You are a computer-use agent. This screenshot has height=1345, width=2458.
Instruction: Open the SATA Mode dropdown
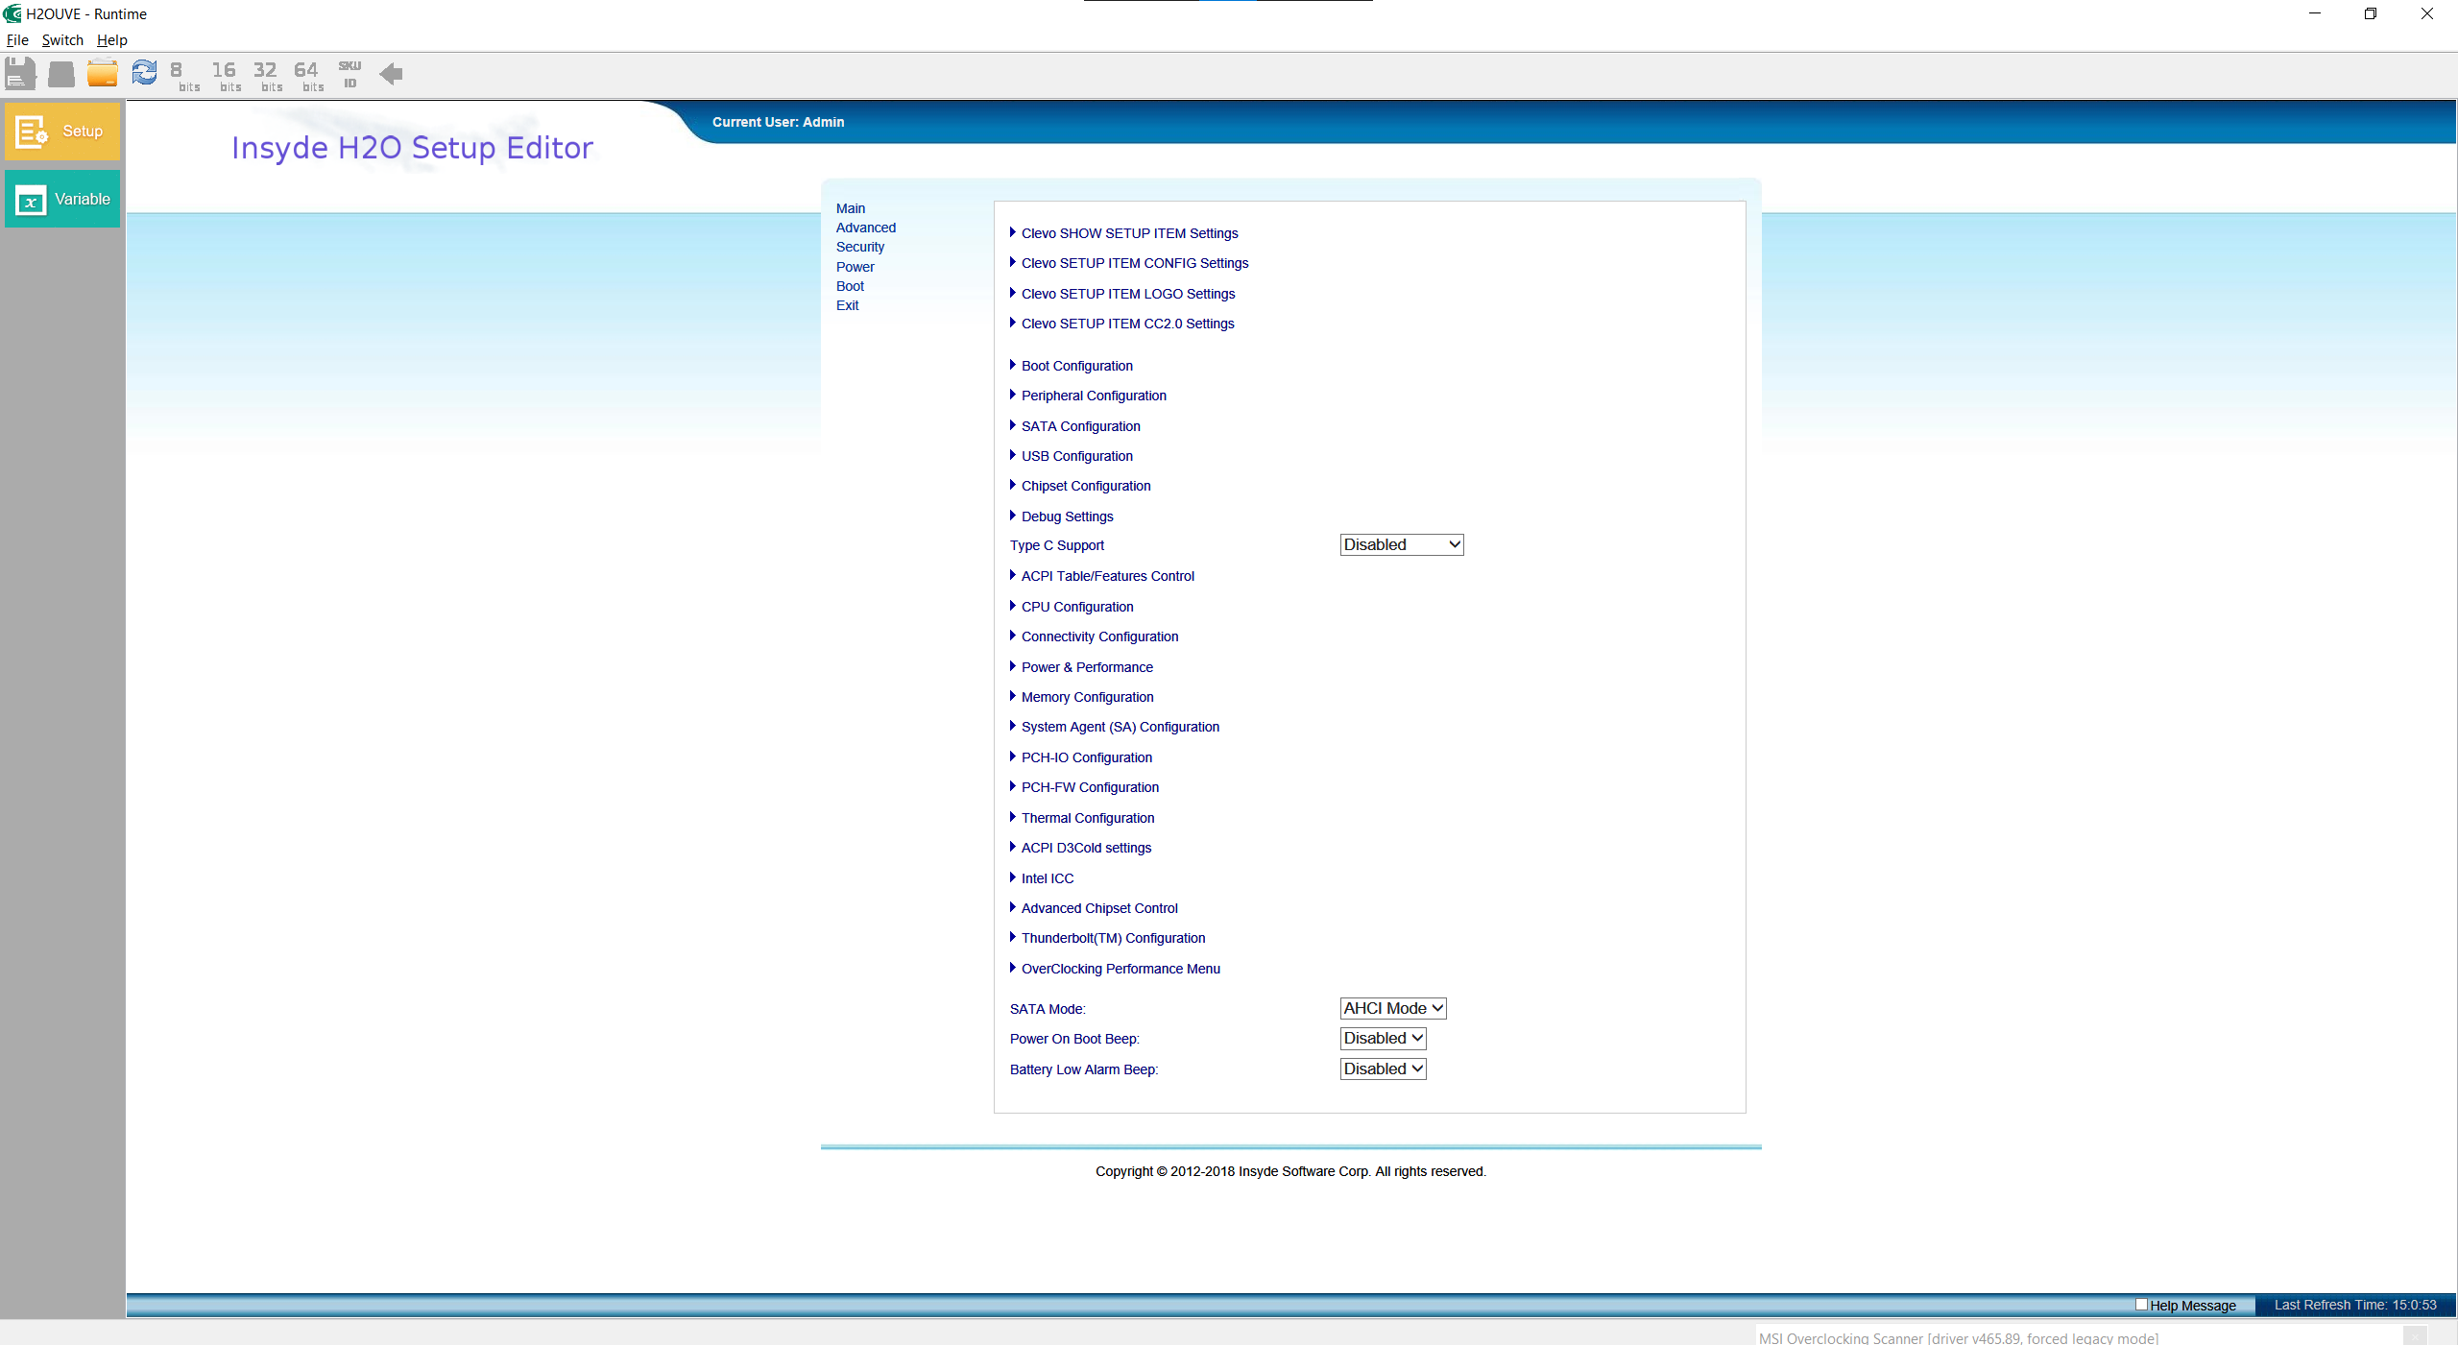click(1392, 1008)
